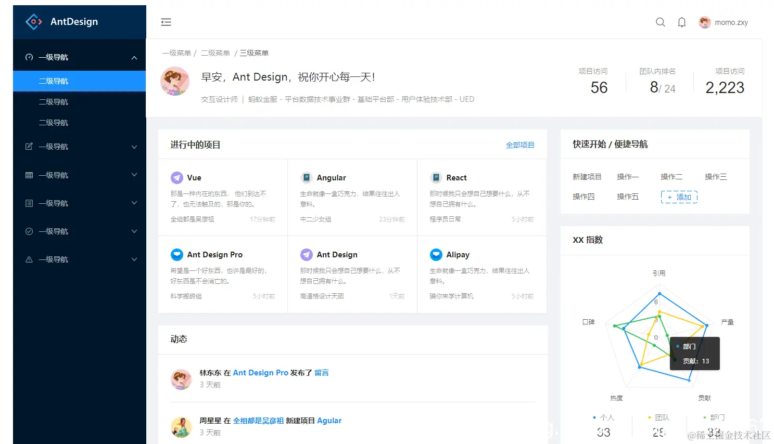Open search with the magnifier icon
Screen dimensions: 774x444
(660, 22)
